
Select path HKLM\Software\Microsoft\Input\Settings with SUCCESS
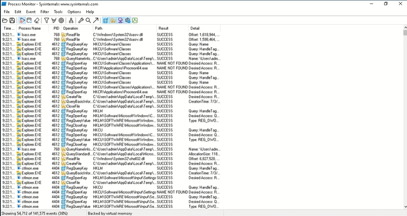[124, 178]
